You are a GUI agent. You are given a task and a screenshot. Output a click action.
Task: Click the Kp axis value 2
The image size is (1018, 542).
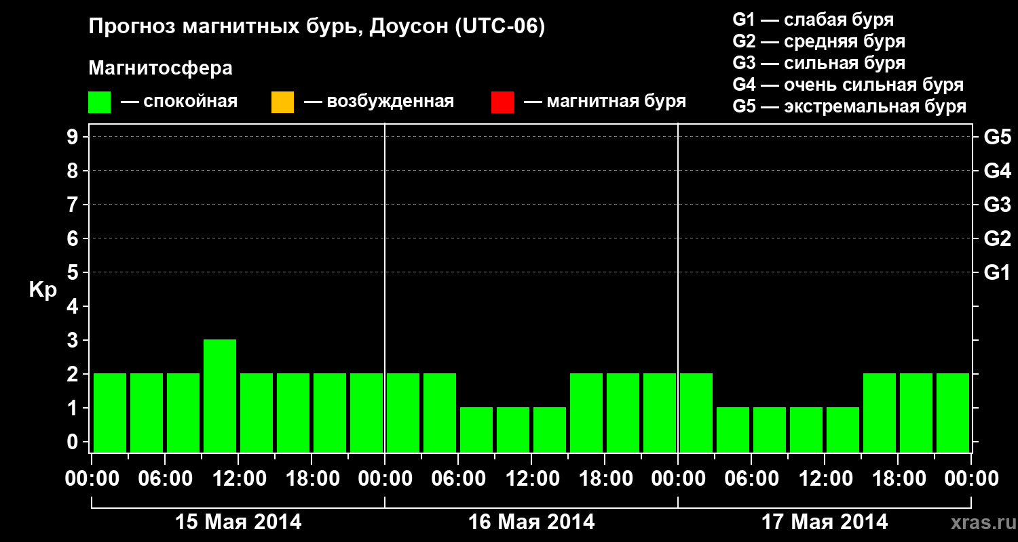(x=74, y=374)
